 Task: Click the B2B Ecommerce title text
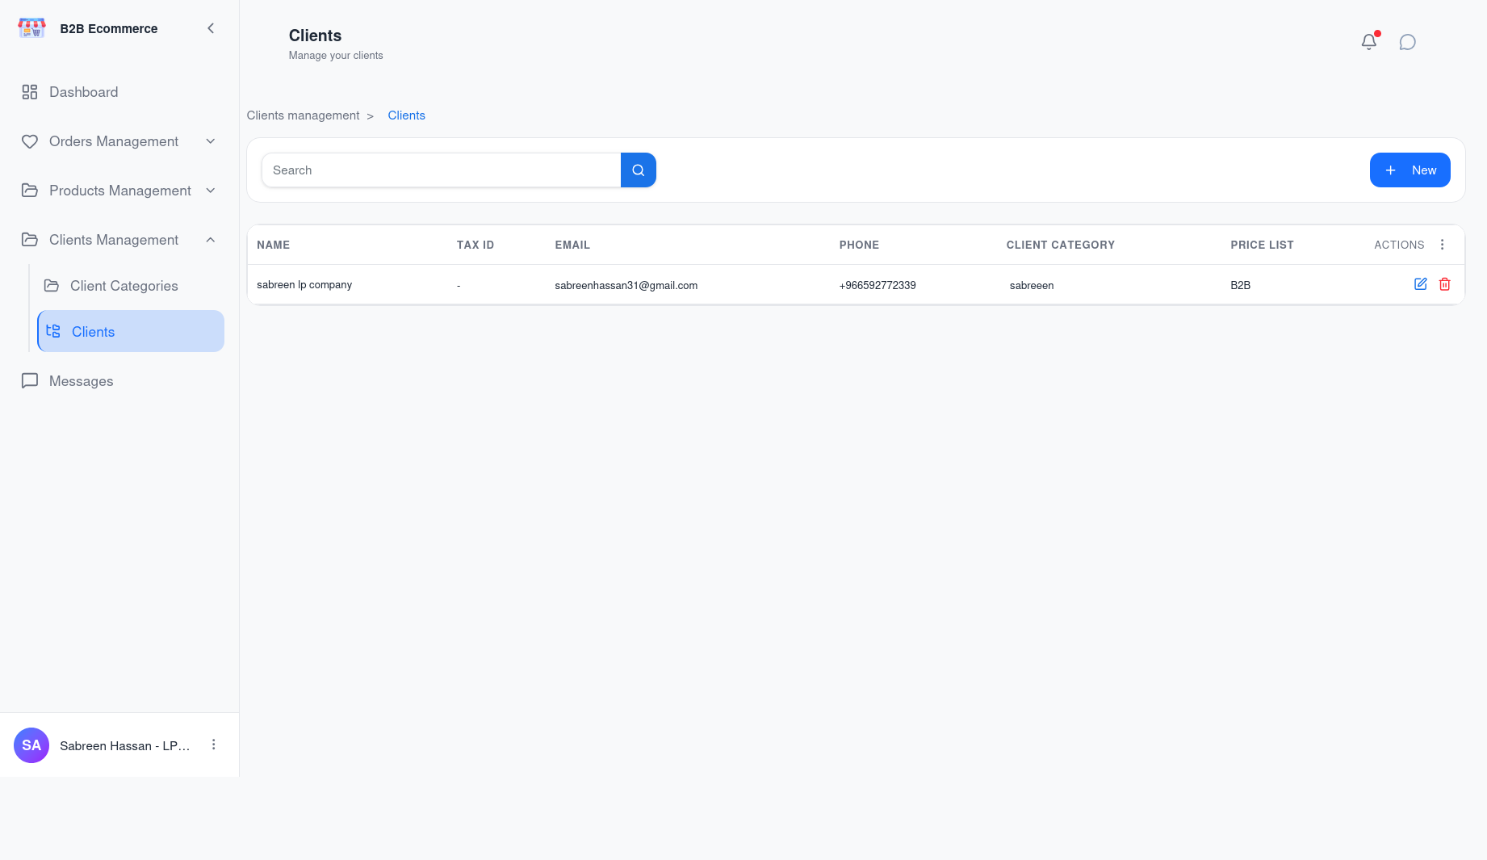tap(109, 28)
